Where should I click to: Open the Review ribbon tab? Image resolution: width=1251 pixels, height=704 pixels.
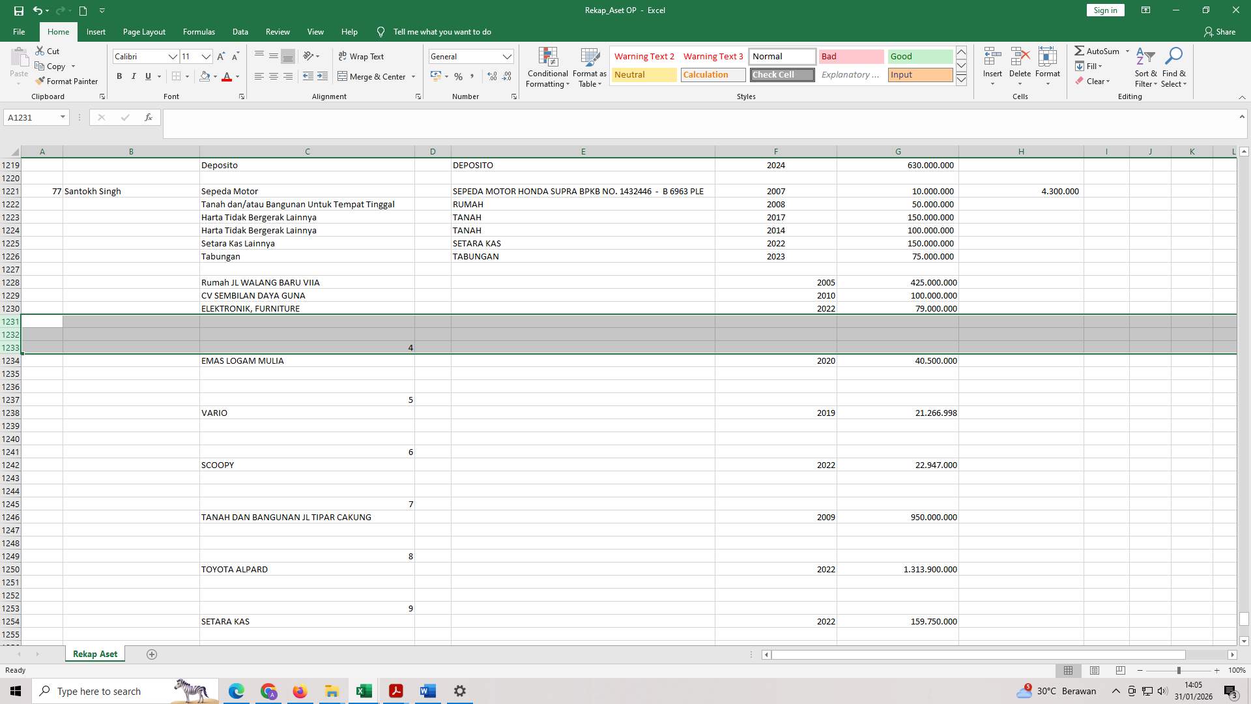coord(278,31)
